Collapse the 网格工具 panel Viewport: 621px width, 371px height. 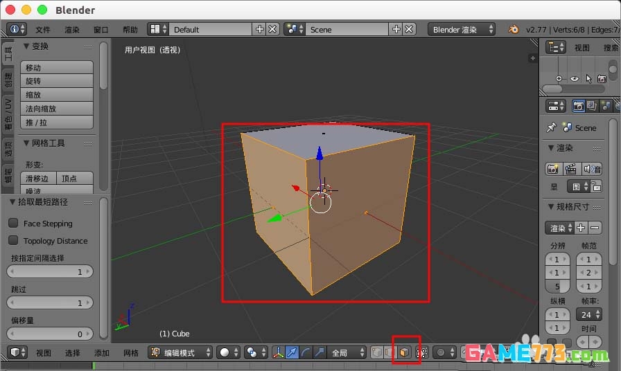26,143
